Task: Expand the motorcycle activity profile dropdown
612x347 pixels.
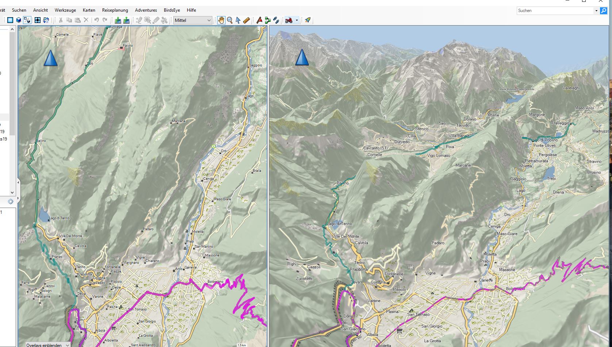Action: click(297, 20)
